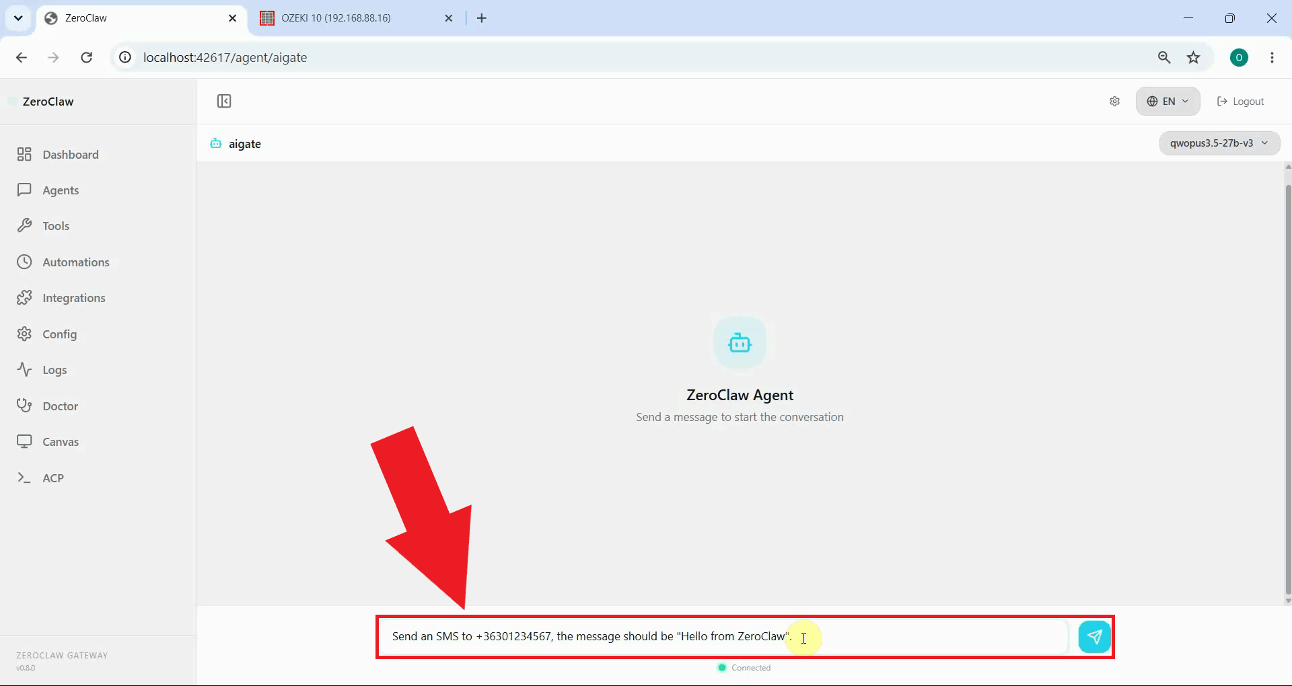Open ACP terminal icon
Screen dimensions: 1292x686
click(x=24, y=478)
